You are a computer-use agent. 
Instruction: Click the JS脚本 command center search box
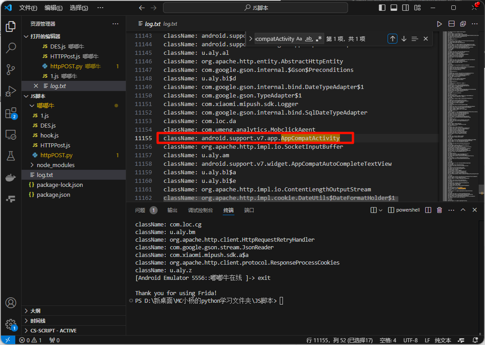pos(255,8)
